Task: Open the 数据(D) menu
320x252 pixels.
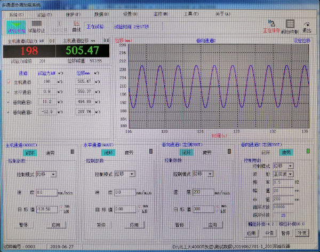Action: [x=102, y=14]
